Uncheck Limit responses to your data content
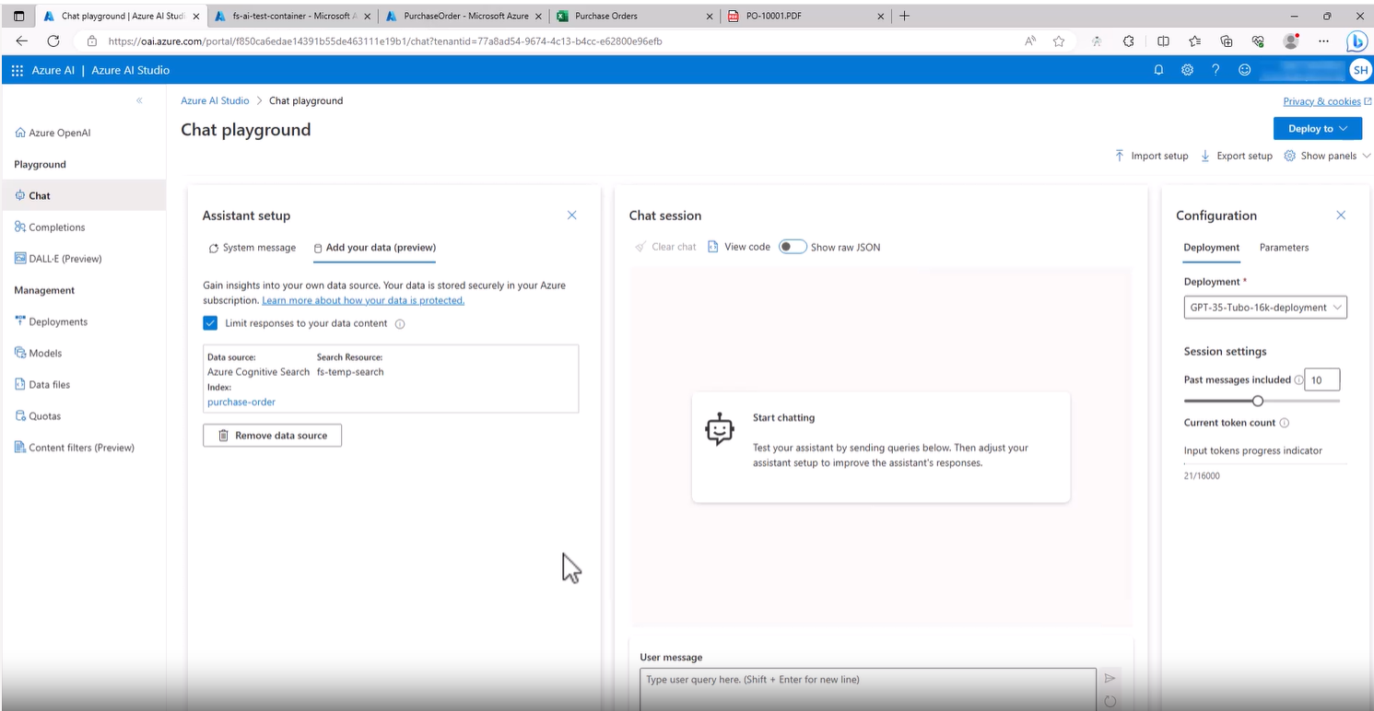Viewport: 1374px width, 711px height. coord(210,322)
